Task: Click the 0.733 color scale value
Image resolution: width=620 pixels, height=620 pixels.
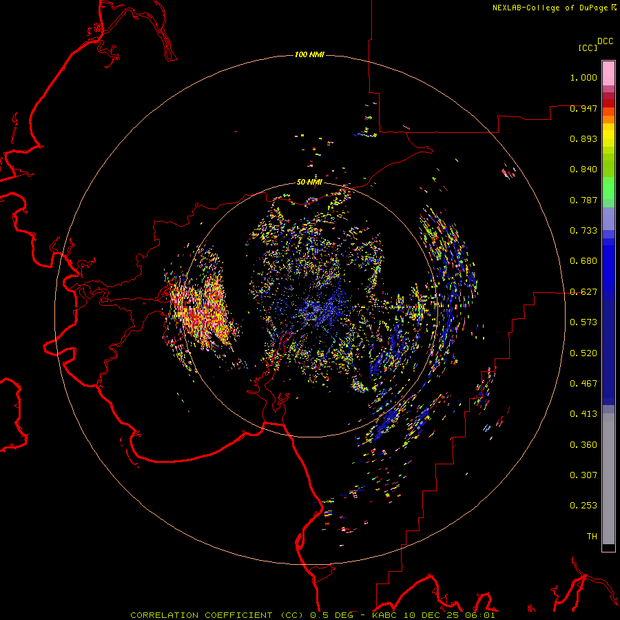Action: click(x=583, y=231)
